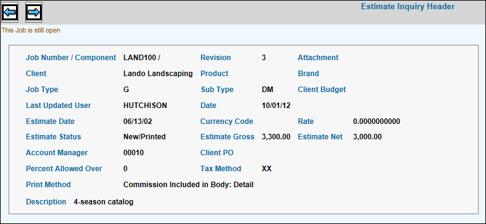Select the 4-season catalog description text

[103, 202]
